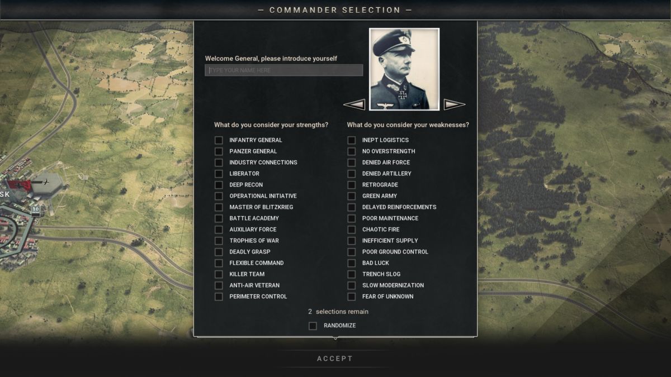Image resolution: width=671 pixels, height=377 pixels.
Task: Select the Deep Recon strength
Action: (219, 185)
